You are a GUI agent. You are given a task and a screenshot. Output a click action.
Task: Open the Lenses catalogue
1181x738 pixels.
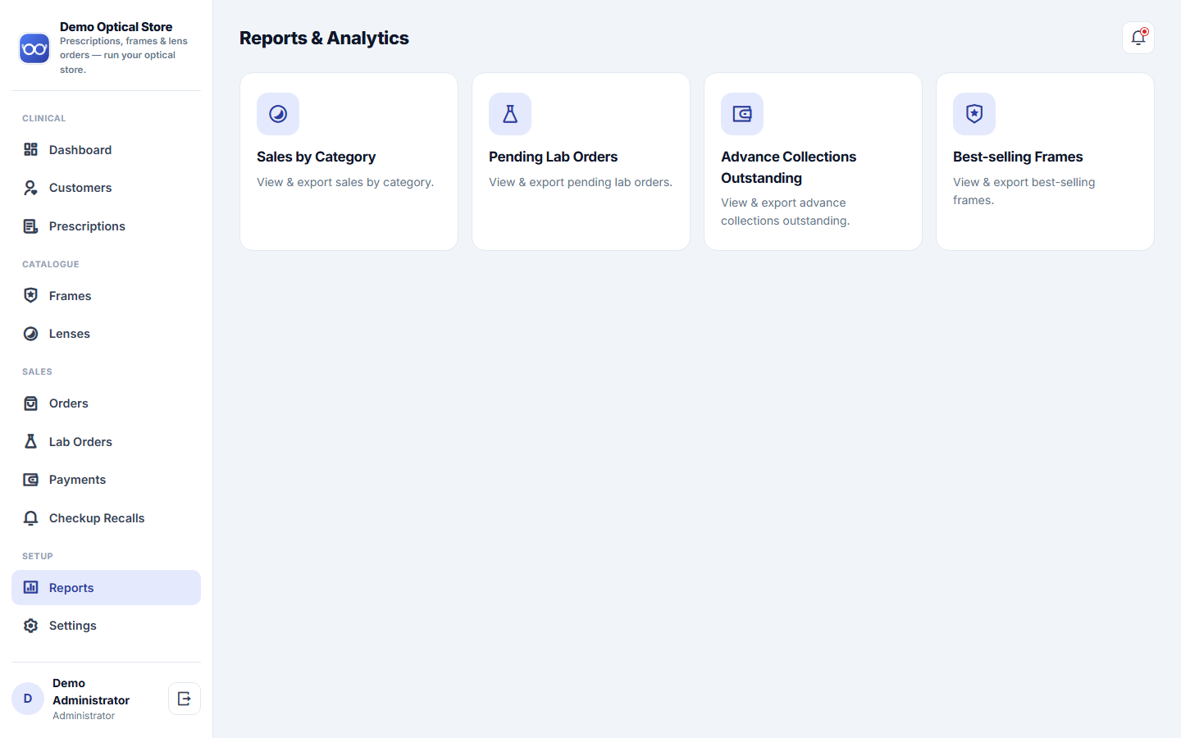click(106, 334)
